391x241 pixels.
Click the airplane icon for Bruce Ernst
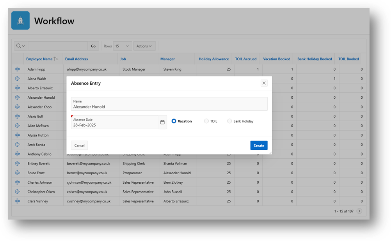click(18, 173)
